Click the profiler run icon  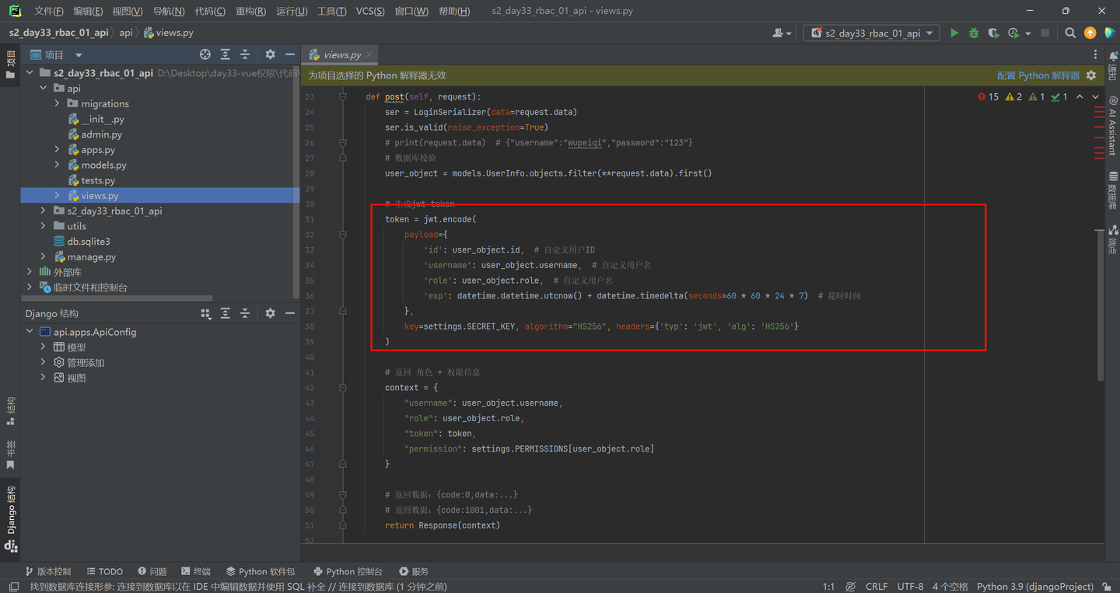1013,33
